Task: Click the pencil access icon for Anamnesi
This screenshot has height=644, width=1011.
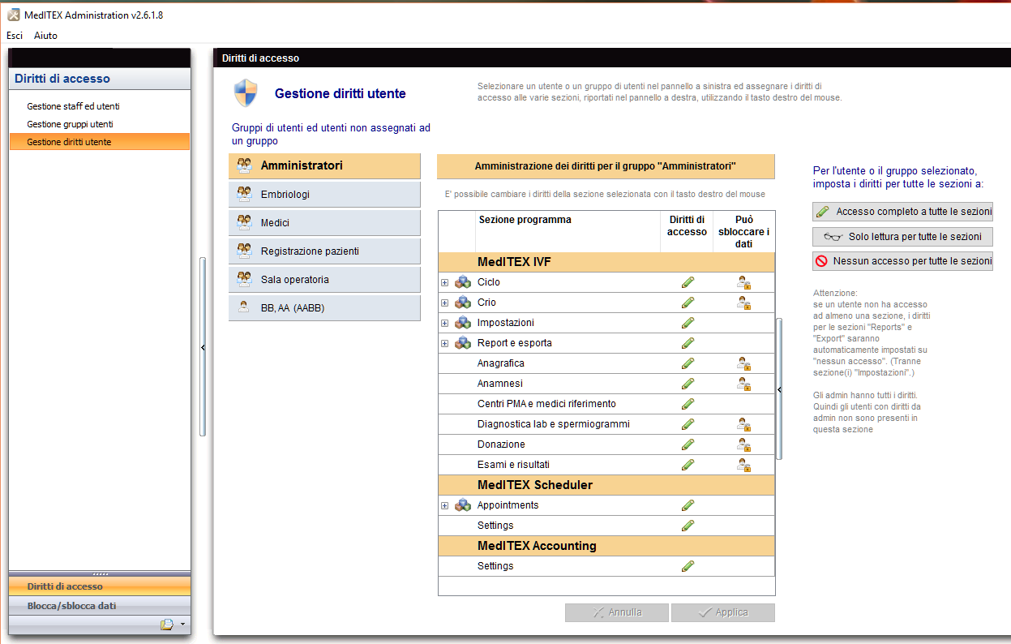Action: pyautogui.click(x=688, y=384)
